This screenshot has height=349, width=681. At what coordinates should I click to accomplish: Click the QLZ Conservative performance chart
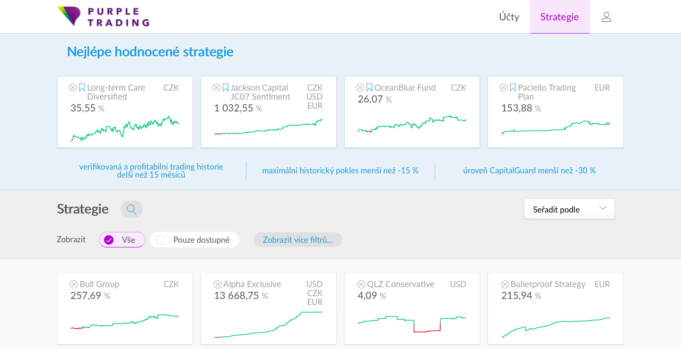412,324
